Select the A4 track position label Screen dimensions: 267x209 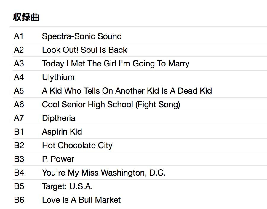pyautogui.click(x=19, y=77)
